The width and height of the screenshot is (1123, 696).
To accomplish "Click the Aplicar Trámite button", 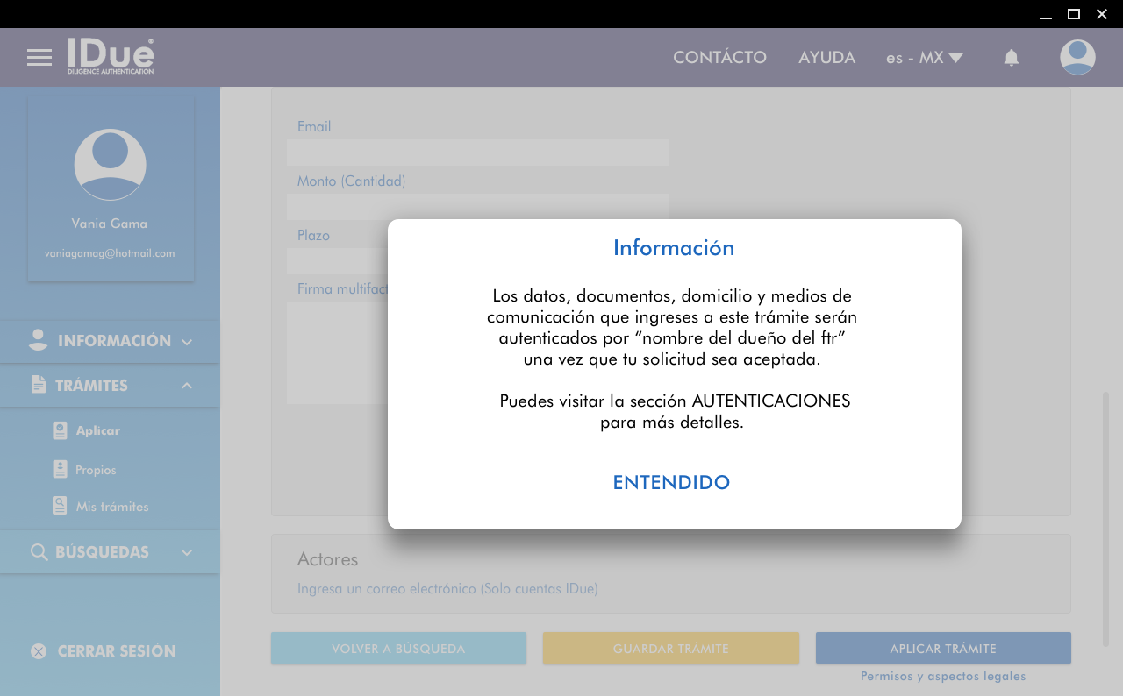I will [943, 649].
